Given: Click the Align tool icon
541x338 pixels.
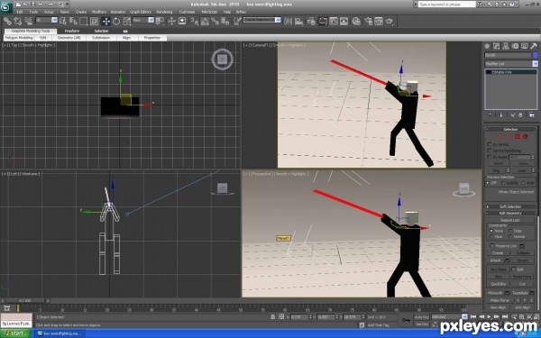Looking at the screenshot, I should [298, 22].
